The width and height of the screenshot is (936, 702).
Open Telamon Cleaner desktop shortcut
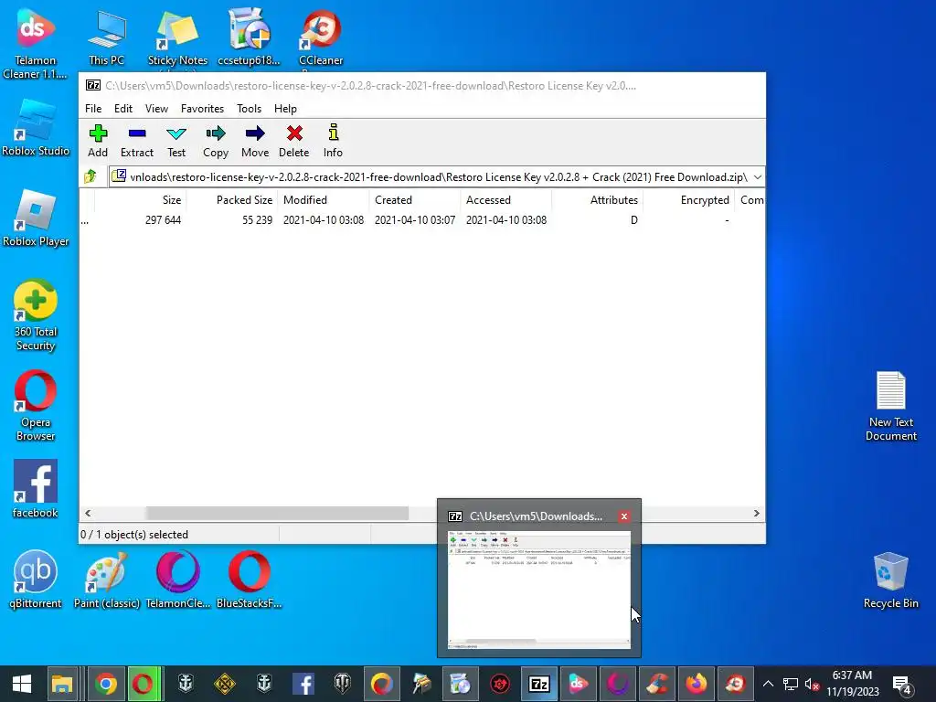(36, 44)
